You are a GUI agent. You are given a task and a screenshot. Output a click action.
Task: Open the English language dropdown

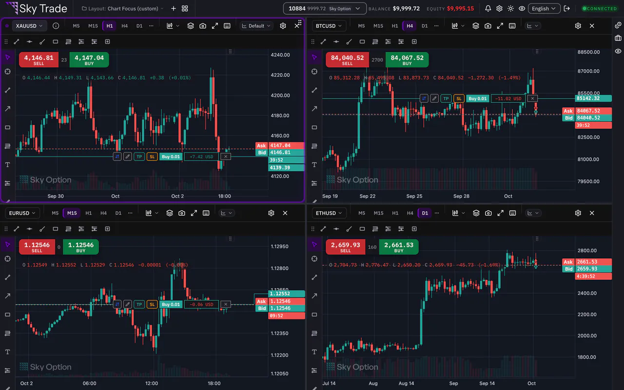[543, 8]
